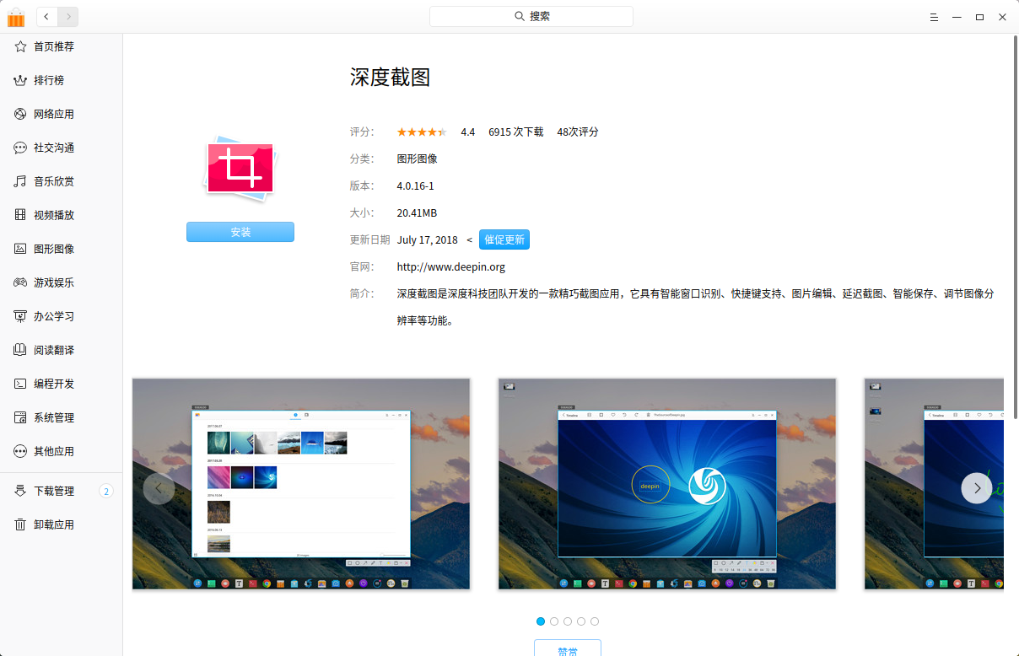Select the third carousel page dot
This screenshot has width=1019, height=656.
568,621
